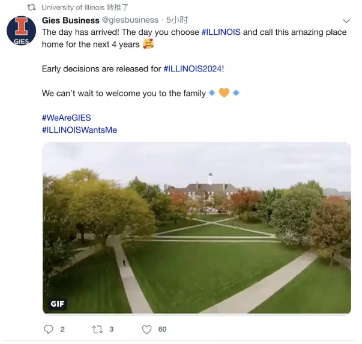Screen dimensions: 362x344
Task: Select the #ILLINOISWantsMe hashtag
Action: pyautogui.click(x=79, y=130)
